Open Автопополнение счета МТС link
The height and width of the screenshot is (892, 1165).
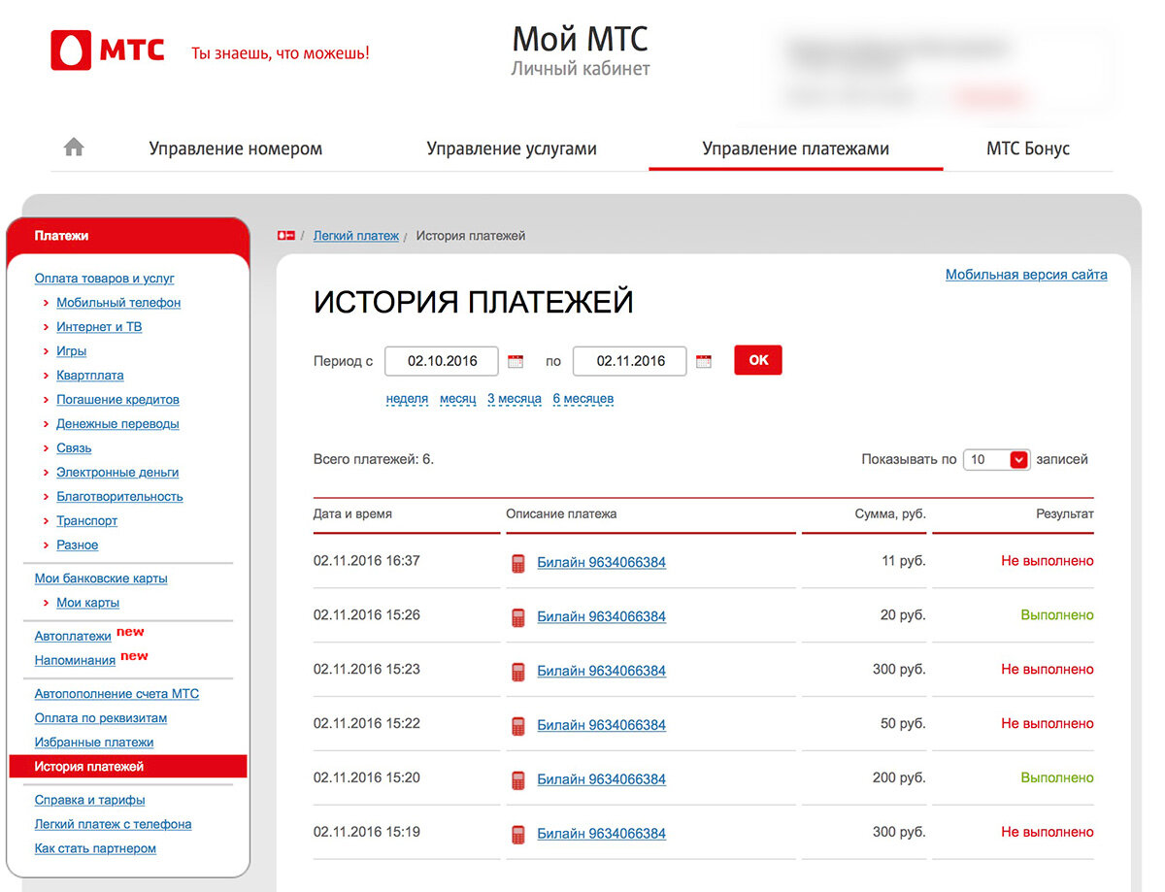pos(116,694)
